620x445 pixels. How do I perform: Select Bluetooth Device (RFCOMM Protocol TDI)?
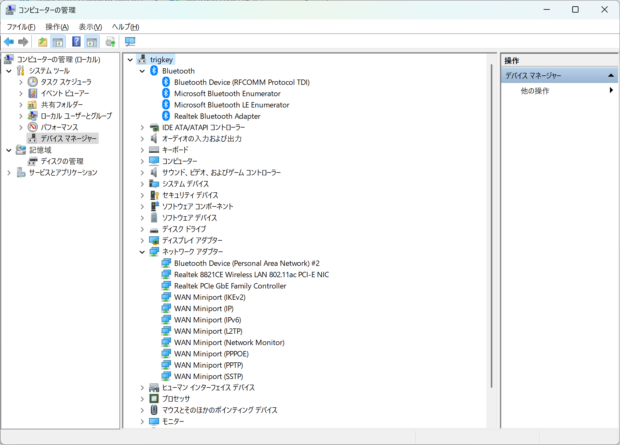tap(242, 82)
